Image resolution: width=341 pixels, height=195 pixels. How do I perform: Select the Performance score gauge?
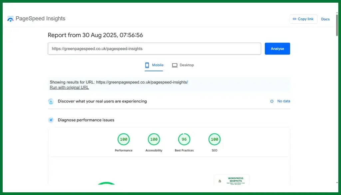[124, 139]
